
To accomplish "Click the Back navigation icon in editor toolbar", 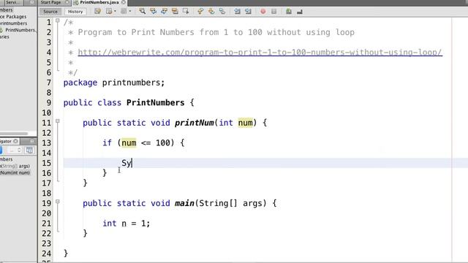I will pyautogui.click(x=109, y=12).
